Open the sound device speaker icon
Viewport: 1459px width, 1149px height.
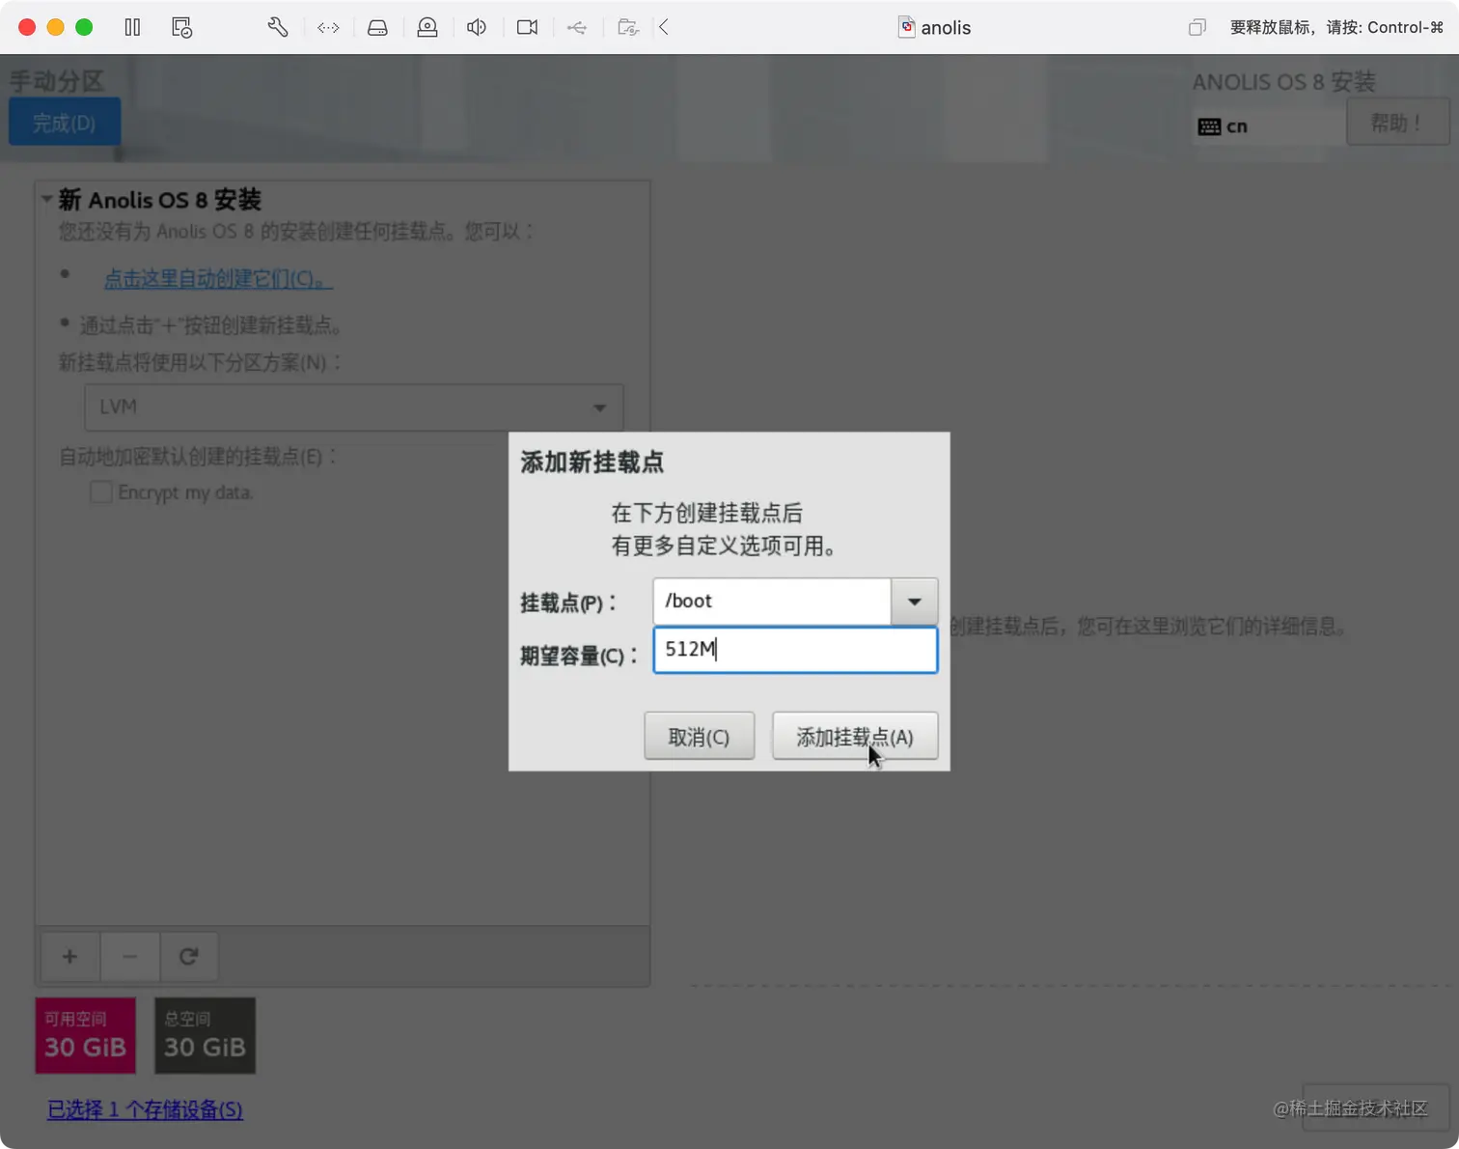tap(477, 27)
